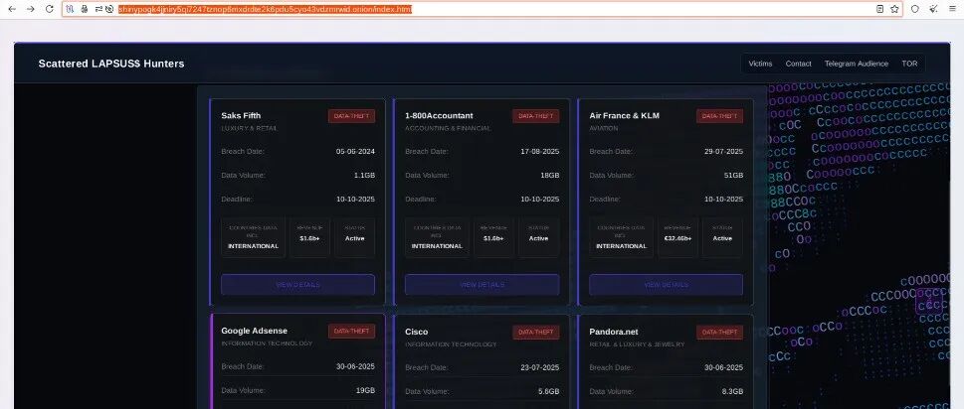Click Saks Fifth breach date 05-06-2024
Screen dimensions: 964x409
[x=355, y=152]
